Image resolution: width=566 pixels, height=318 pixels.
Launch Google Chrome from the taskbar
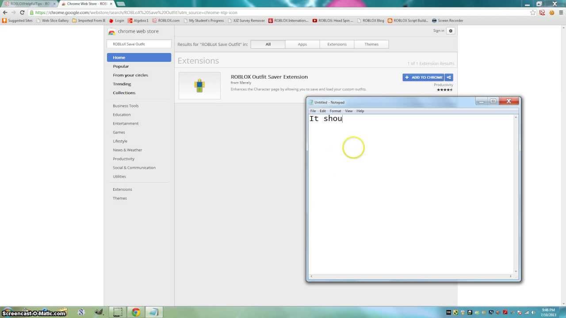pyautogui.click(x=136, y=312)
